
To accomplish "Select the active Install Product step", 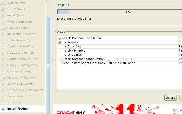I will pos(18,109).
